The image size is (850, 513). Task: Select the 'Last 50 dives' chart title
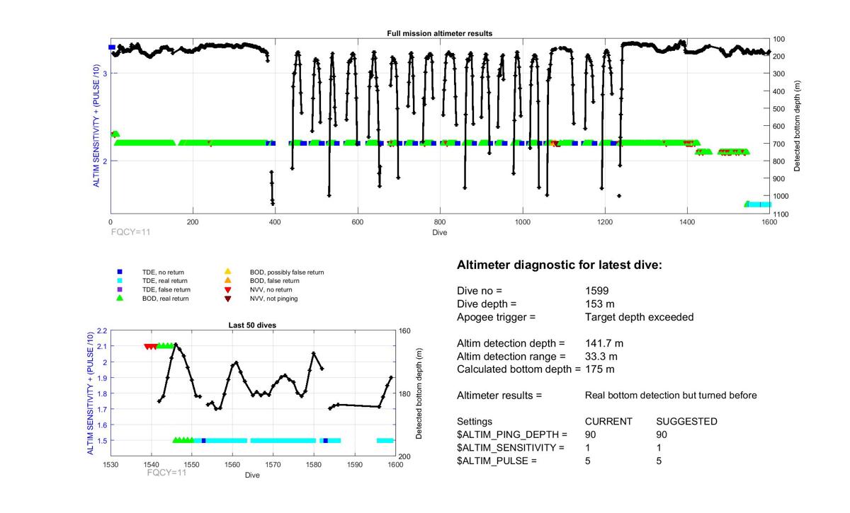click(252, 325)
